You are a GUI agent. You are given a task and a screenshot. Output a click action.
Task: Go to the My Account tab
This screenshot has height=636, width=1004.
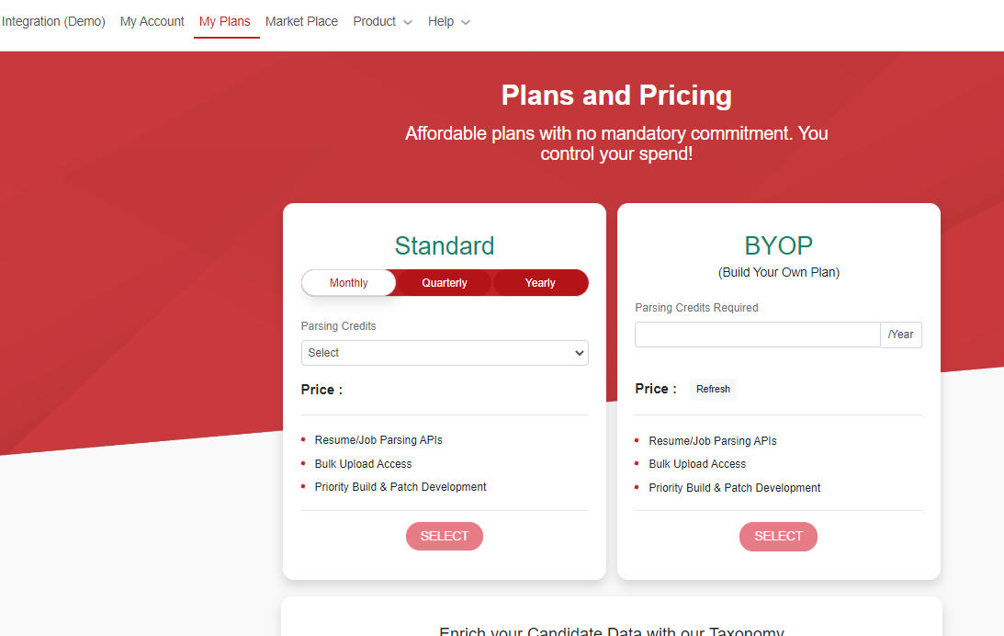[152, 22]
